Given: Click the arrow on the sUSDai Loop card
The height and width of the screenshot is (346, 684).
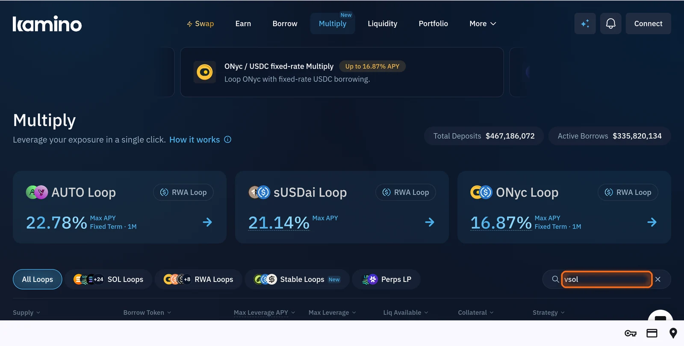Looking at the screenshot, I should (x=430, y=222).
